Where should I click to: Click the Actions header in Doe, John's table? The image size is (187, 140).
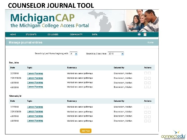click(148, 68)
